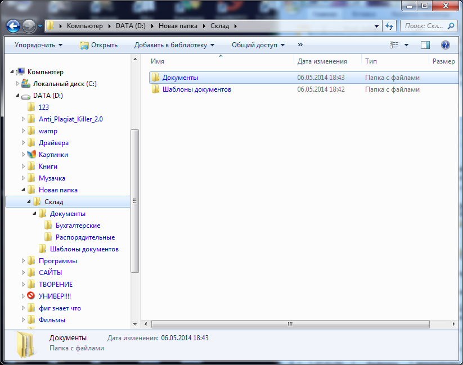
Task: Select САЙТЫ folder in the tree
Action: [50, 273]
